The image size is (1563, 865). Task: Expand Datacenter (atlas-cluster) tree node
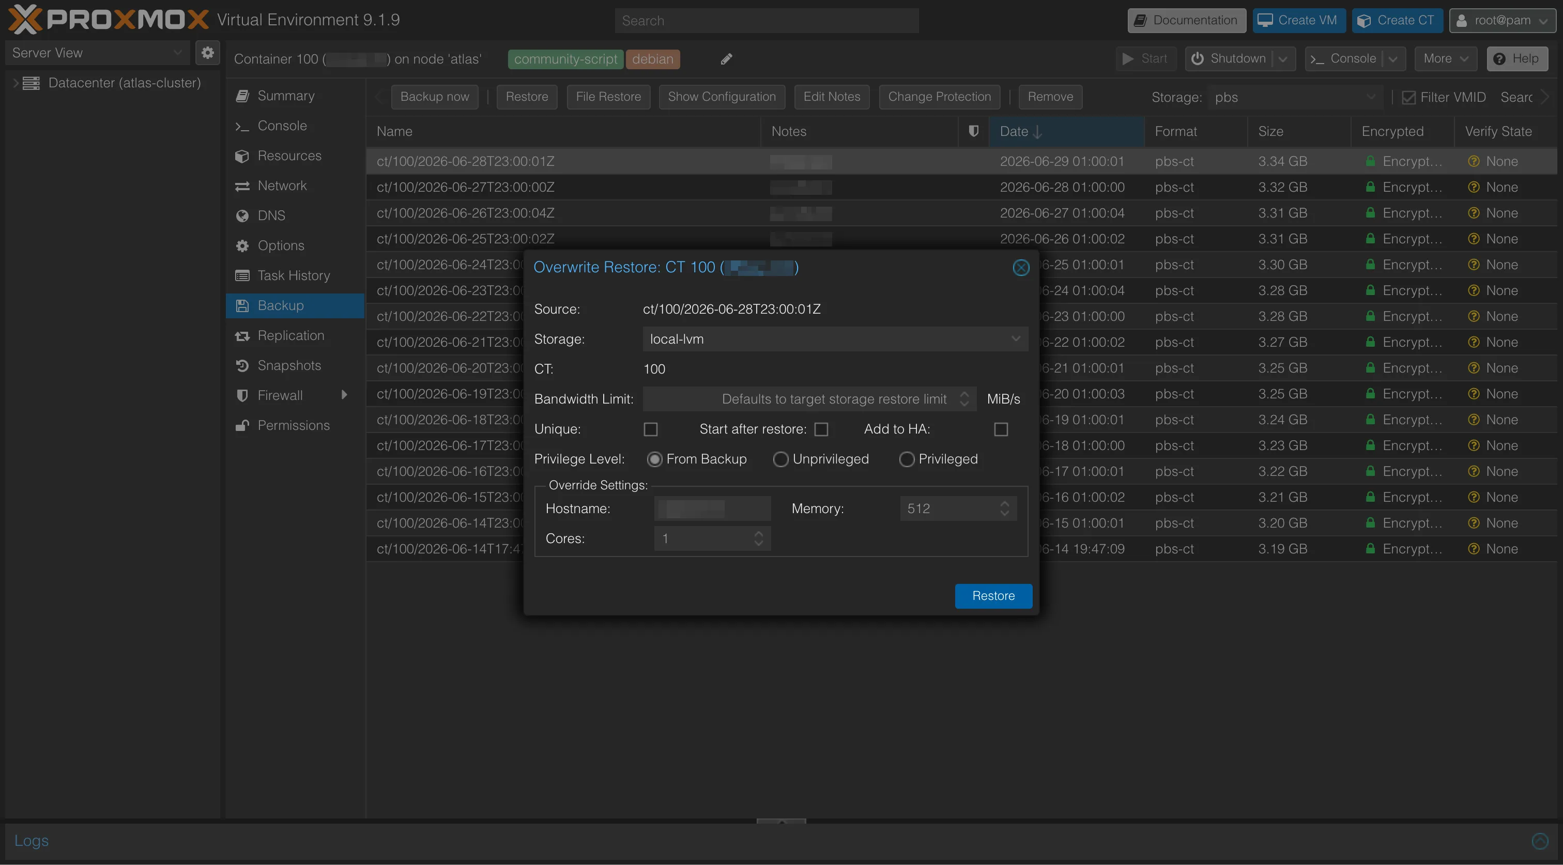(15, 83)
